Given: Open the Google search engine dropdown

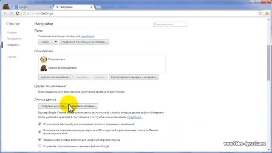Looking at the screenshot, I should click(x=48, y=42).
